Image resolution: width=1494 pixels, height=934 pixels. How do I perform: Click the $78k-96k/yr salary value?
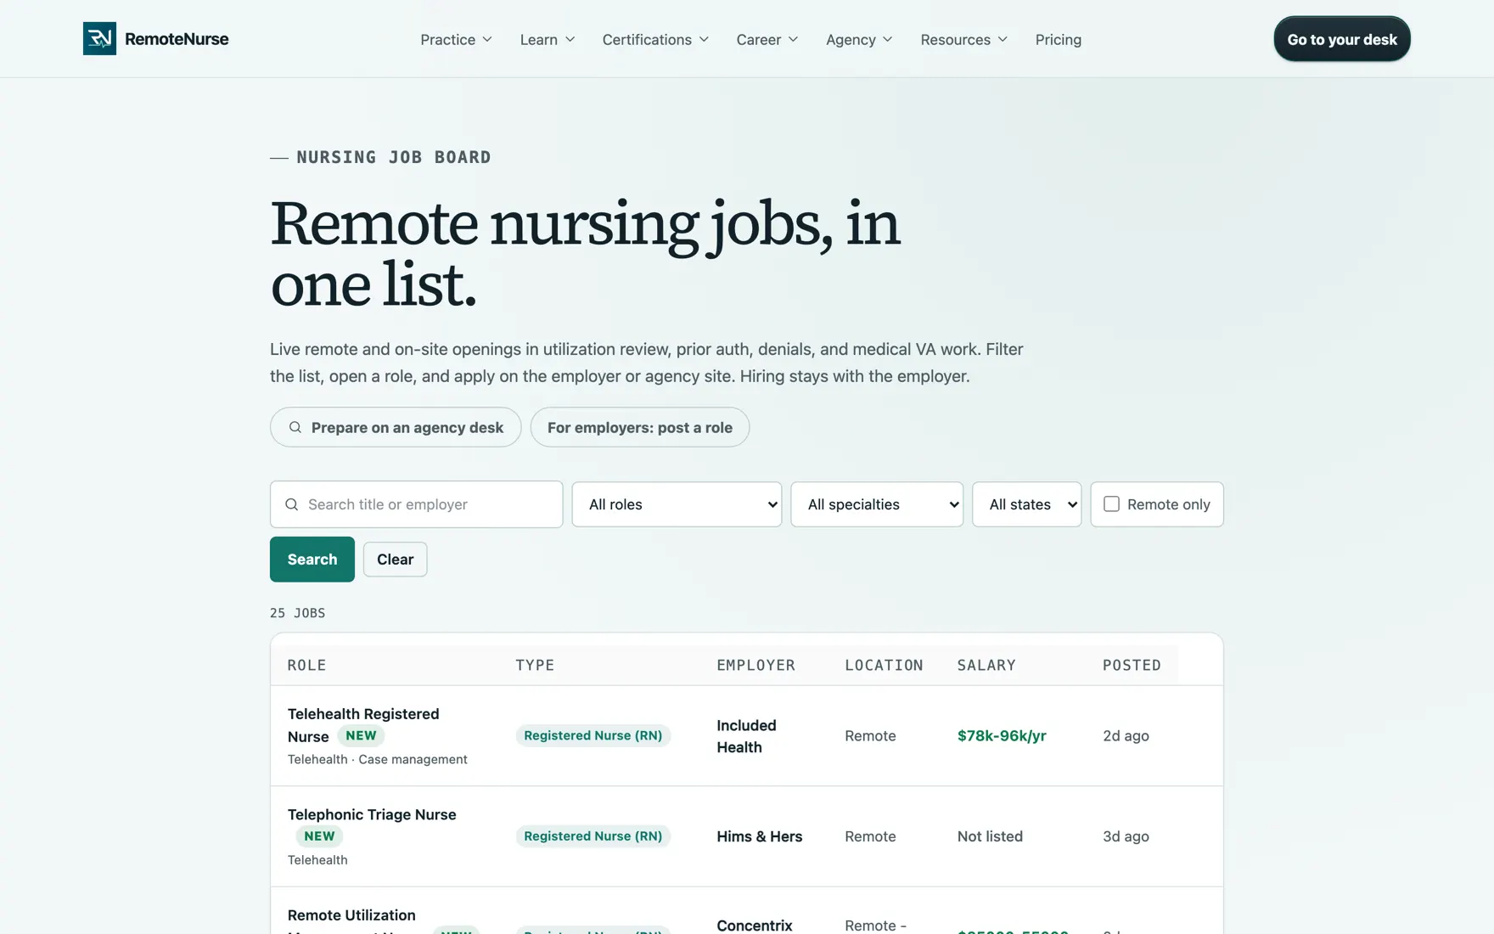click(x=1002, y=736)
